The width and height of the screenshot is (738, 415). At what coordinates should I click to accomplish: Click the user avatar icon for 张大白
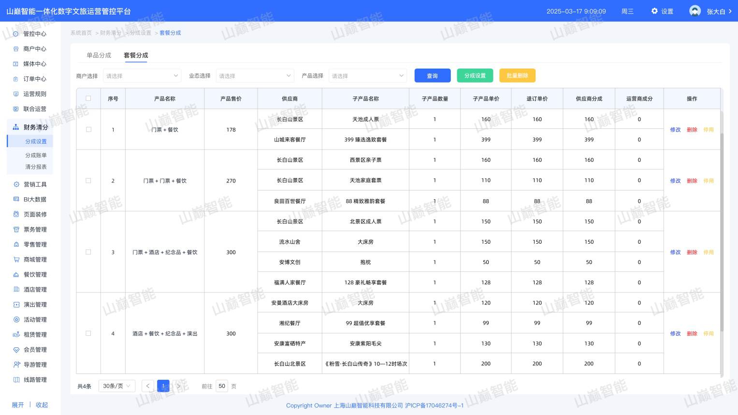[695, 11]
